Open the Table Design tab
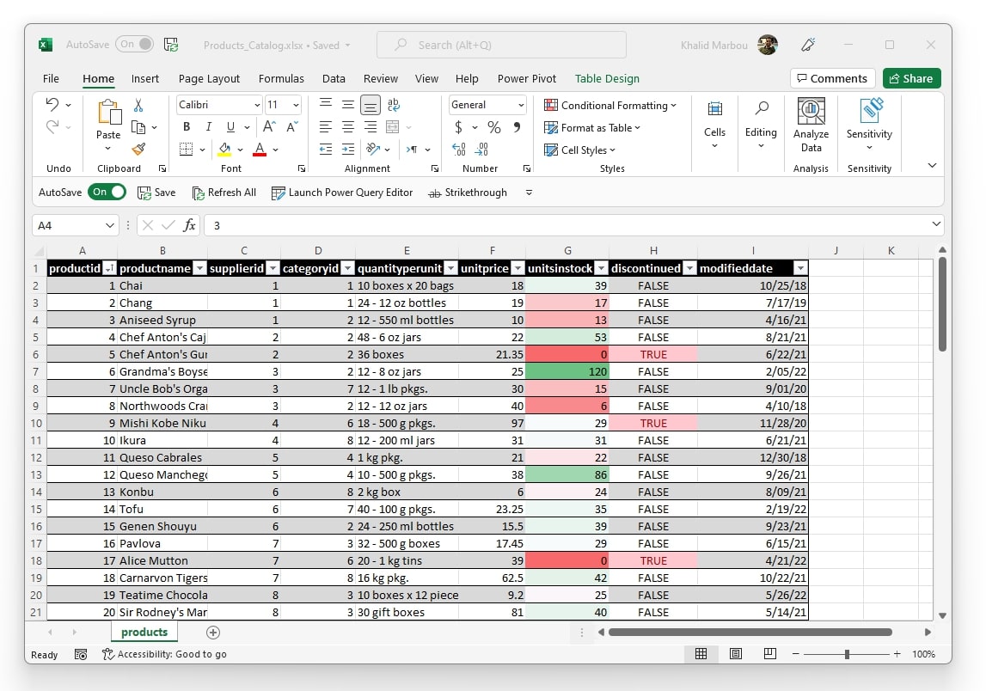Image resolution: width=986 pixels, height=691 pixels. [607, 78]
